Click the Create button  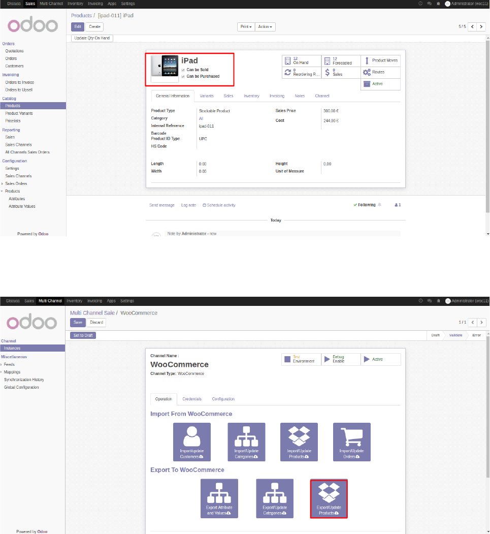[94, 26]
